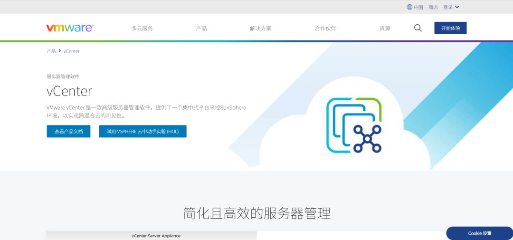513x240 pixels.
Task: Click the globe icon beside 中国
Action: [409, 7]
